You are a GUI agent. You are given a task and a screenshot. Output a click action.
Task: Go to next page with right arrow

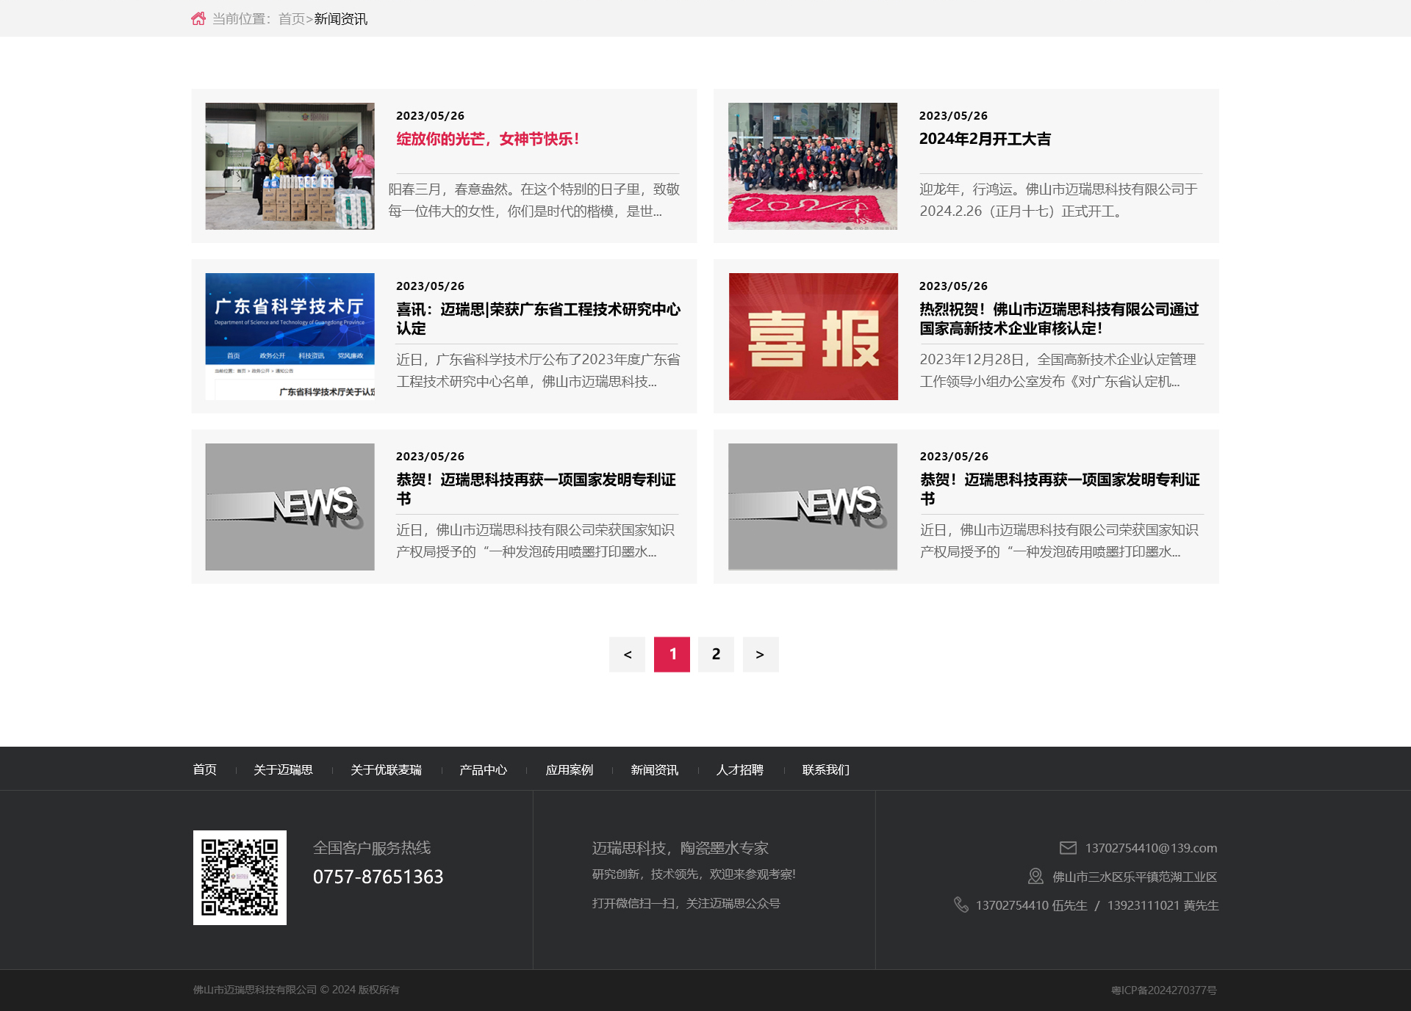click(760, 654)
